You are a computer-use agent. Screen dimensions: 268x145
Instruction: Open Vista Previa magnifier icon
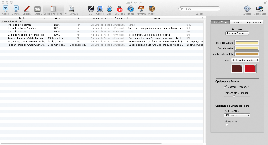coord(72,9)
